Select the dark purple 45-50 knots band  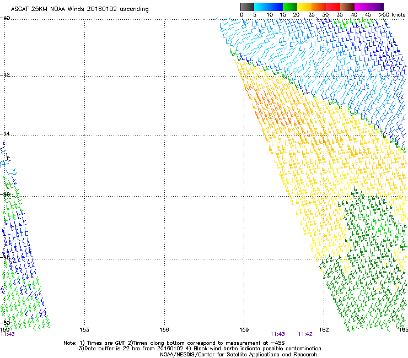376,7
